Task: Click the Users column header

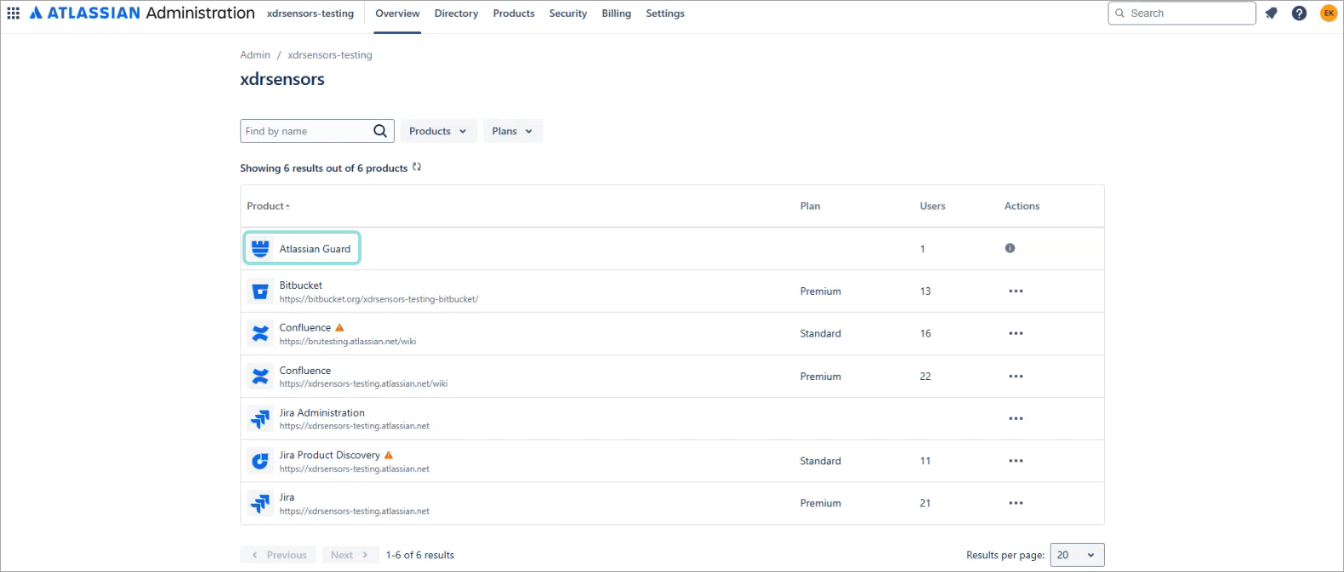Action: (x=932, y=206)
